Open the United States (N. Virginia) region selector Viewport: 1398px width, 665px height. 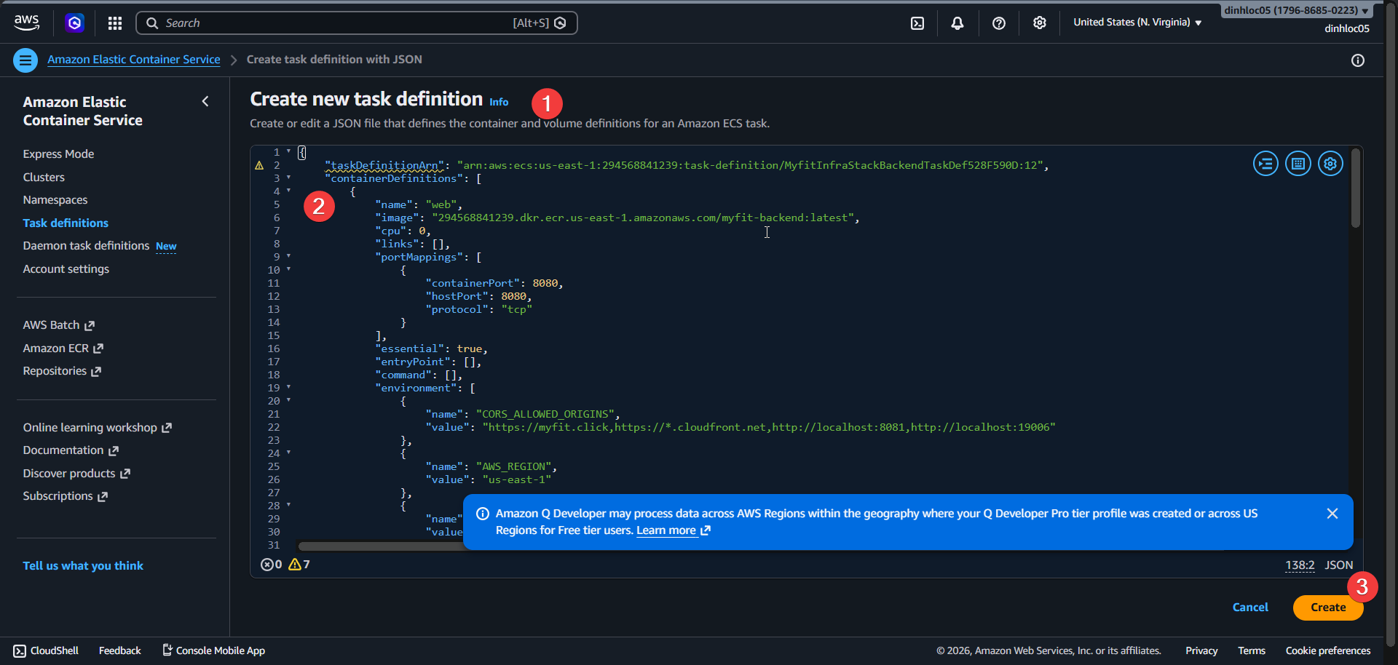pyautogui.click(x=1136, y=23)
